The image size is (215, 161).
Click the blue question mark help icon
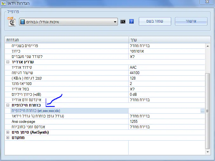pyautogui.click(x=131, y=22)
